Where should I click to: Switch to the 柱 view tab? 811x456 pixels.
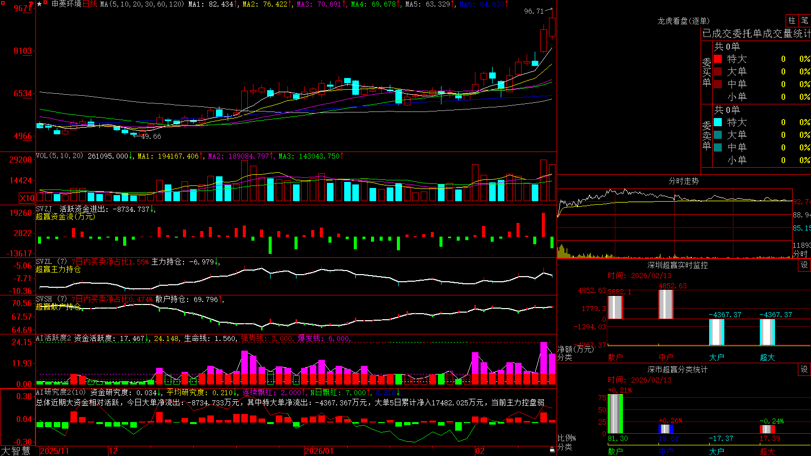pos(792,20)
